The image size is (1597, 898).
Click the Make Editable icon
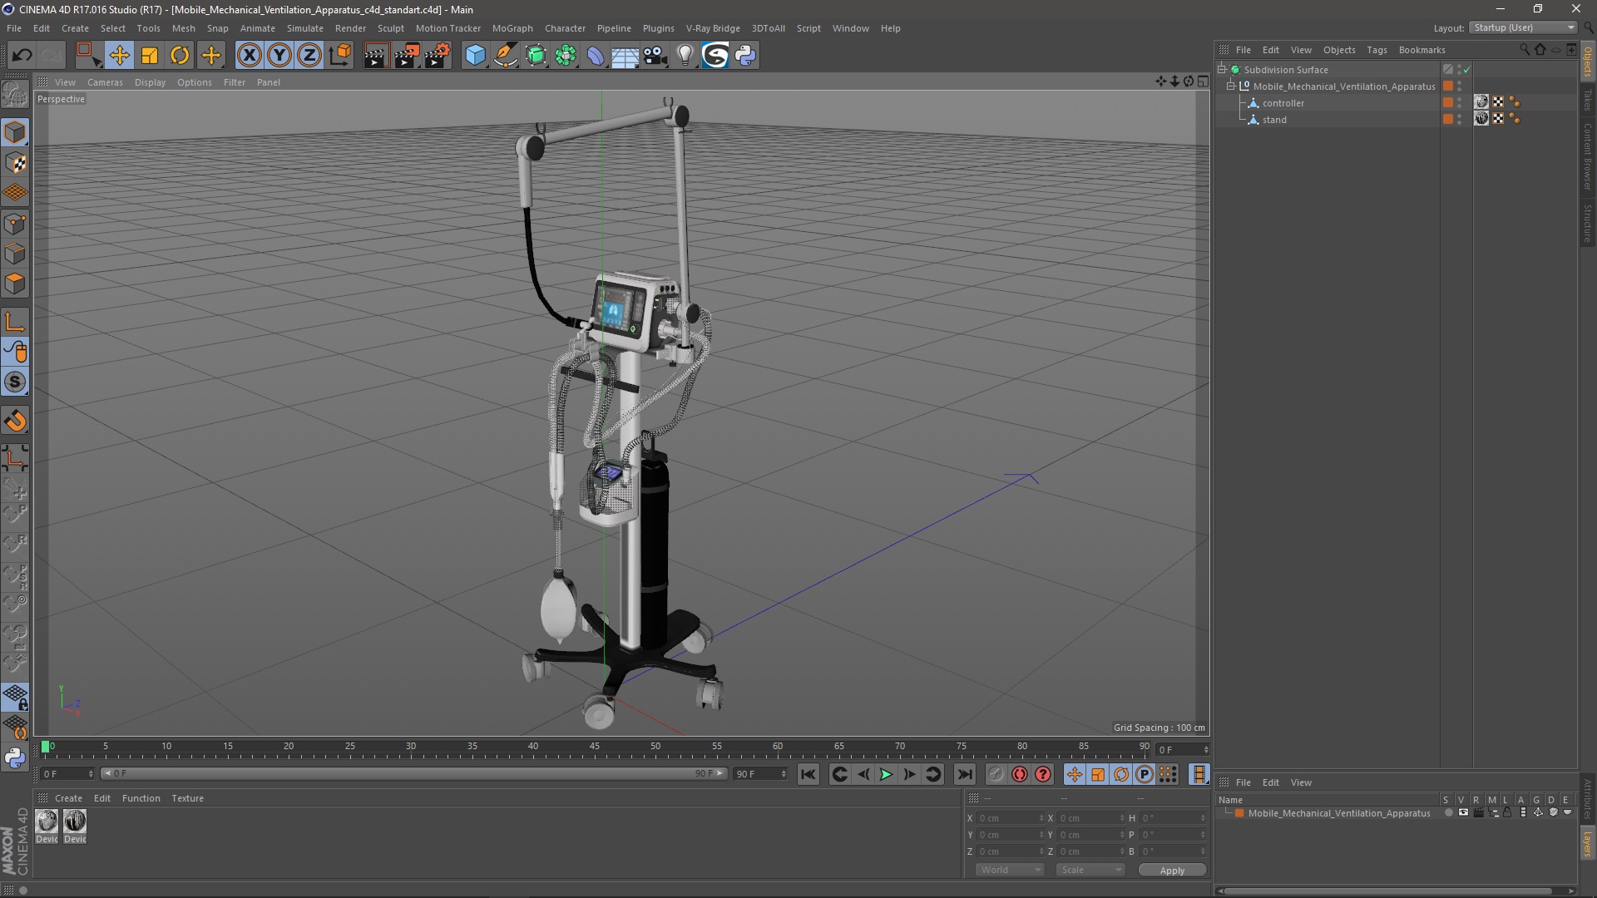point(15,96)
